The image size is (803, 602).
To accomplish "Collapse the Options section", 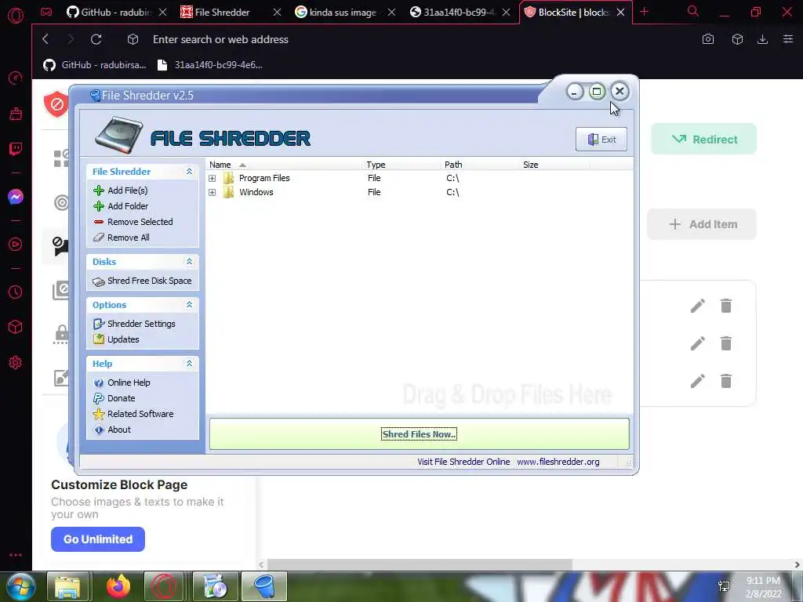I will [x=189, y=305].
